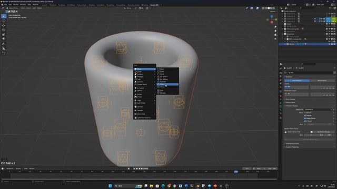Expand the Motion Paths panel
The image size is (337, 189).
(290, 102)
